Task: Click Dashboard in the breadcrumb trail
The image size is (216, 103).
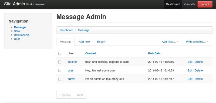Action: click(x=66, y=30)
